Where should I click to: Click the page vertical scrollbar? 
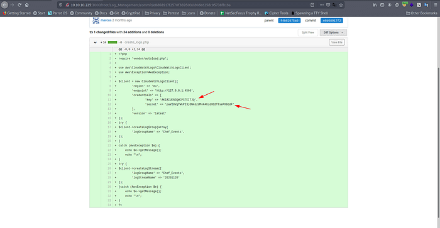click(x=438, y=142)
